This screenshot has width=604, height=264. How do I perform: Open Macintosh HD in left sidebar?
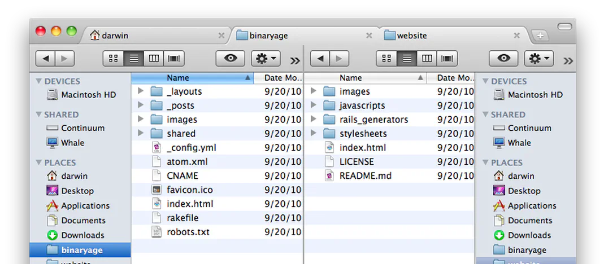80,95
